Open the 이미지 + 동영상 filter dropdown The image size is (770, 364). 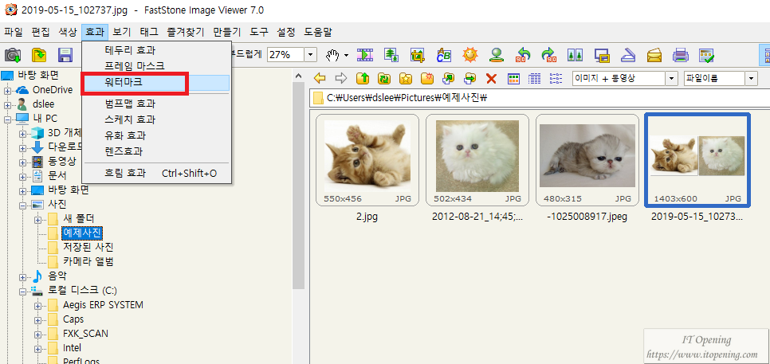(x=670, y=78)
